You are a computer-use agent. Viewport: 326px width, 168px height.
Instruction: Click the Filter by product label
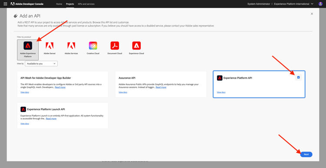point(24,37)
